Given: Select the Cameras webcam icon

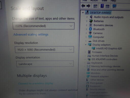Looking at the screenshot, I should click(x=90, y=33).
